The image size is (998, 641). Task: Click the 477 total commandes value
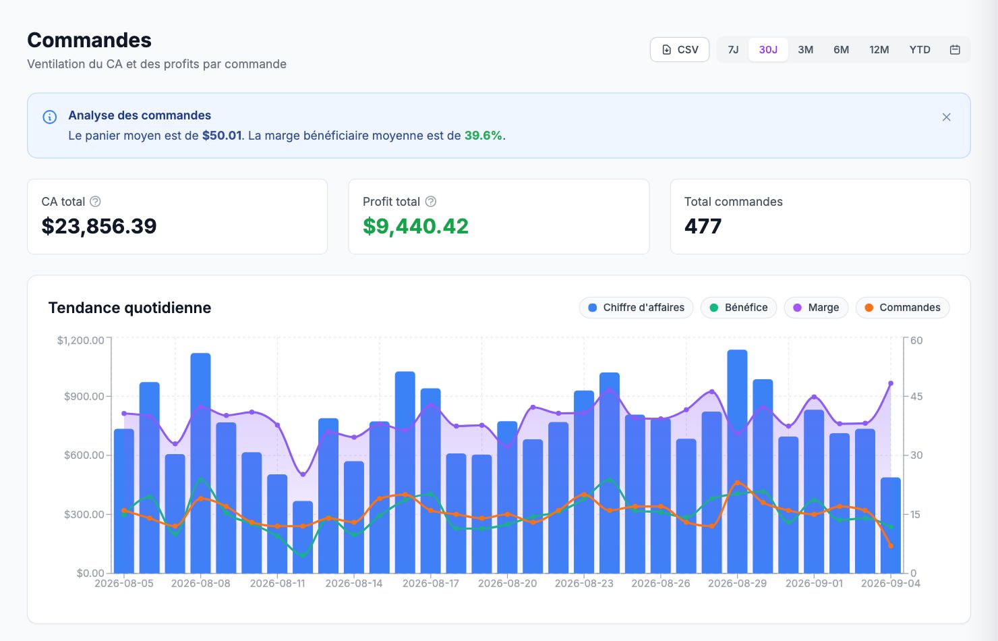point(703,226)
